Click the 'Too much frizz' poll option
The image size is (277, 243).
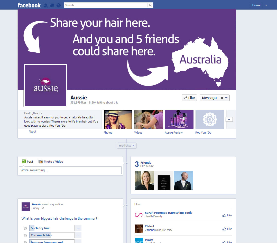(52, 235)
